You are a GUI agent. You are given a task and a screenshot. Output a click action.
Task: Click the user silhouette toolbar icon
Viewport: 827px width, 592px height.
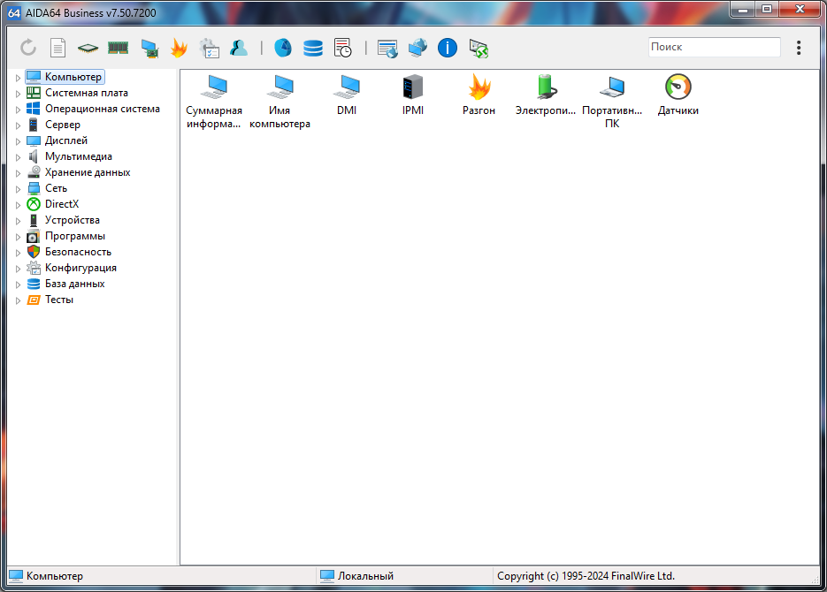239,48
